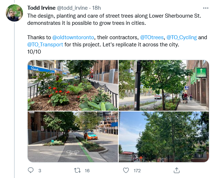
Task: Click the 3 replies count
Action: point(40,170)
